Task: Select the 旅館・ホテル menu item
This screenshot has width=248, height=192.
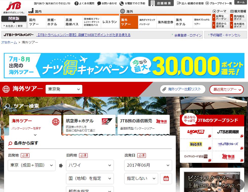Action: pyautogui.click(x=55, y=22)
